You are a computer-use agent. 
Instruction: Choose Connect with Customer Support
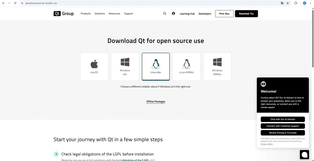pos(283,126)
